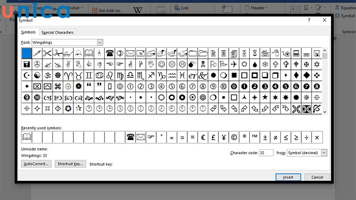
Task: Pick the black circled zero symbol
Action: click(234, 86)
